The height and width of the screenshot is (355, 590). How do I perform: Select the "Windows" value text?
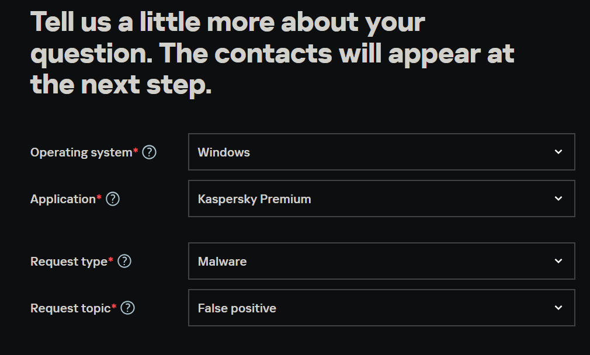(x=224, y=152)
